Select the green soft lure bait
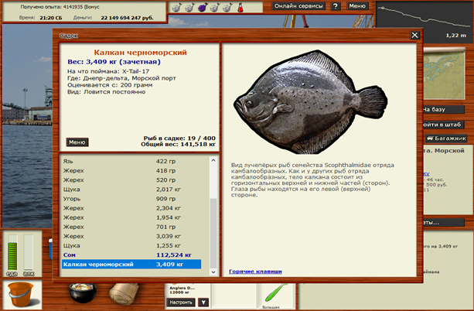This screenshot has width=474, height=311. 275,293
